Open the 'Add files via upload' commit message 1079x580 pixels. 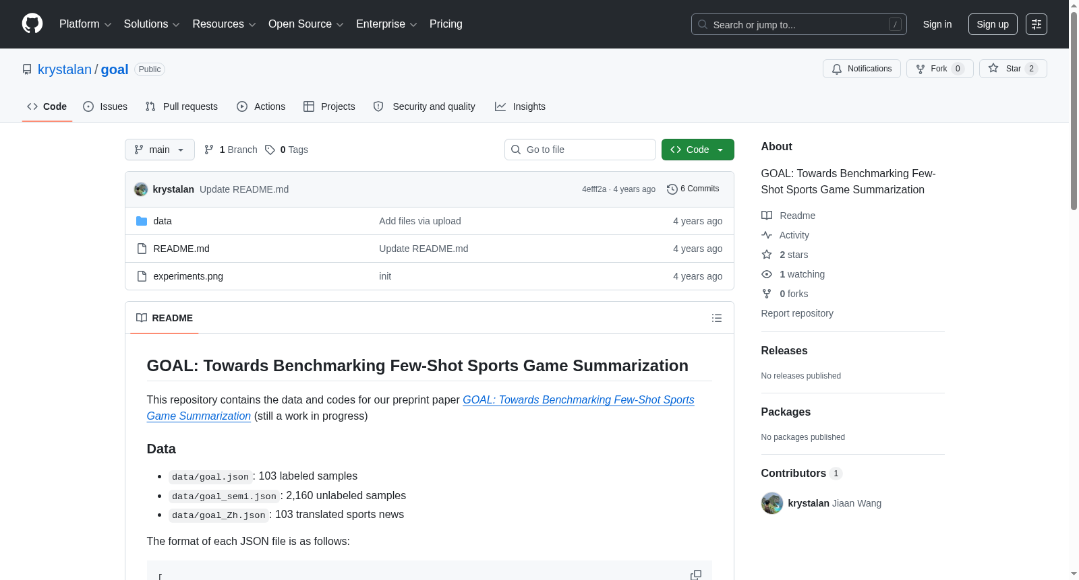click(420, 221)
